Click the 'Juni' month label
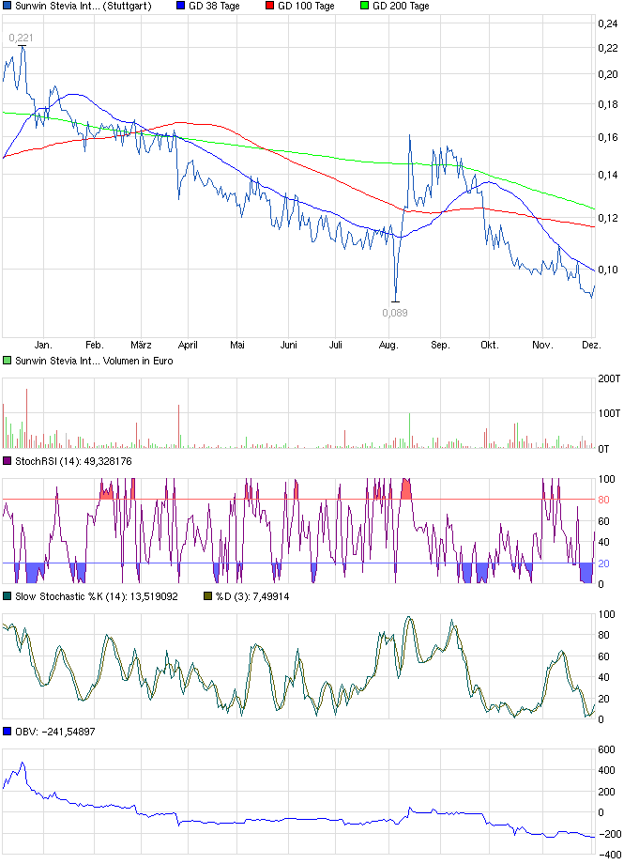The height and width of the screenshot is (864, 639). 288,345
